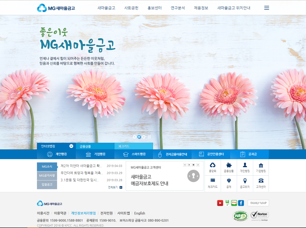Click the 전체보기 plus icon
This screenshot has height=228, width=306.
(x=121, y=187)
